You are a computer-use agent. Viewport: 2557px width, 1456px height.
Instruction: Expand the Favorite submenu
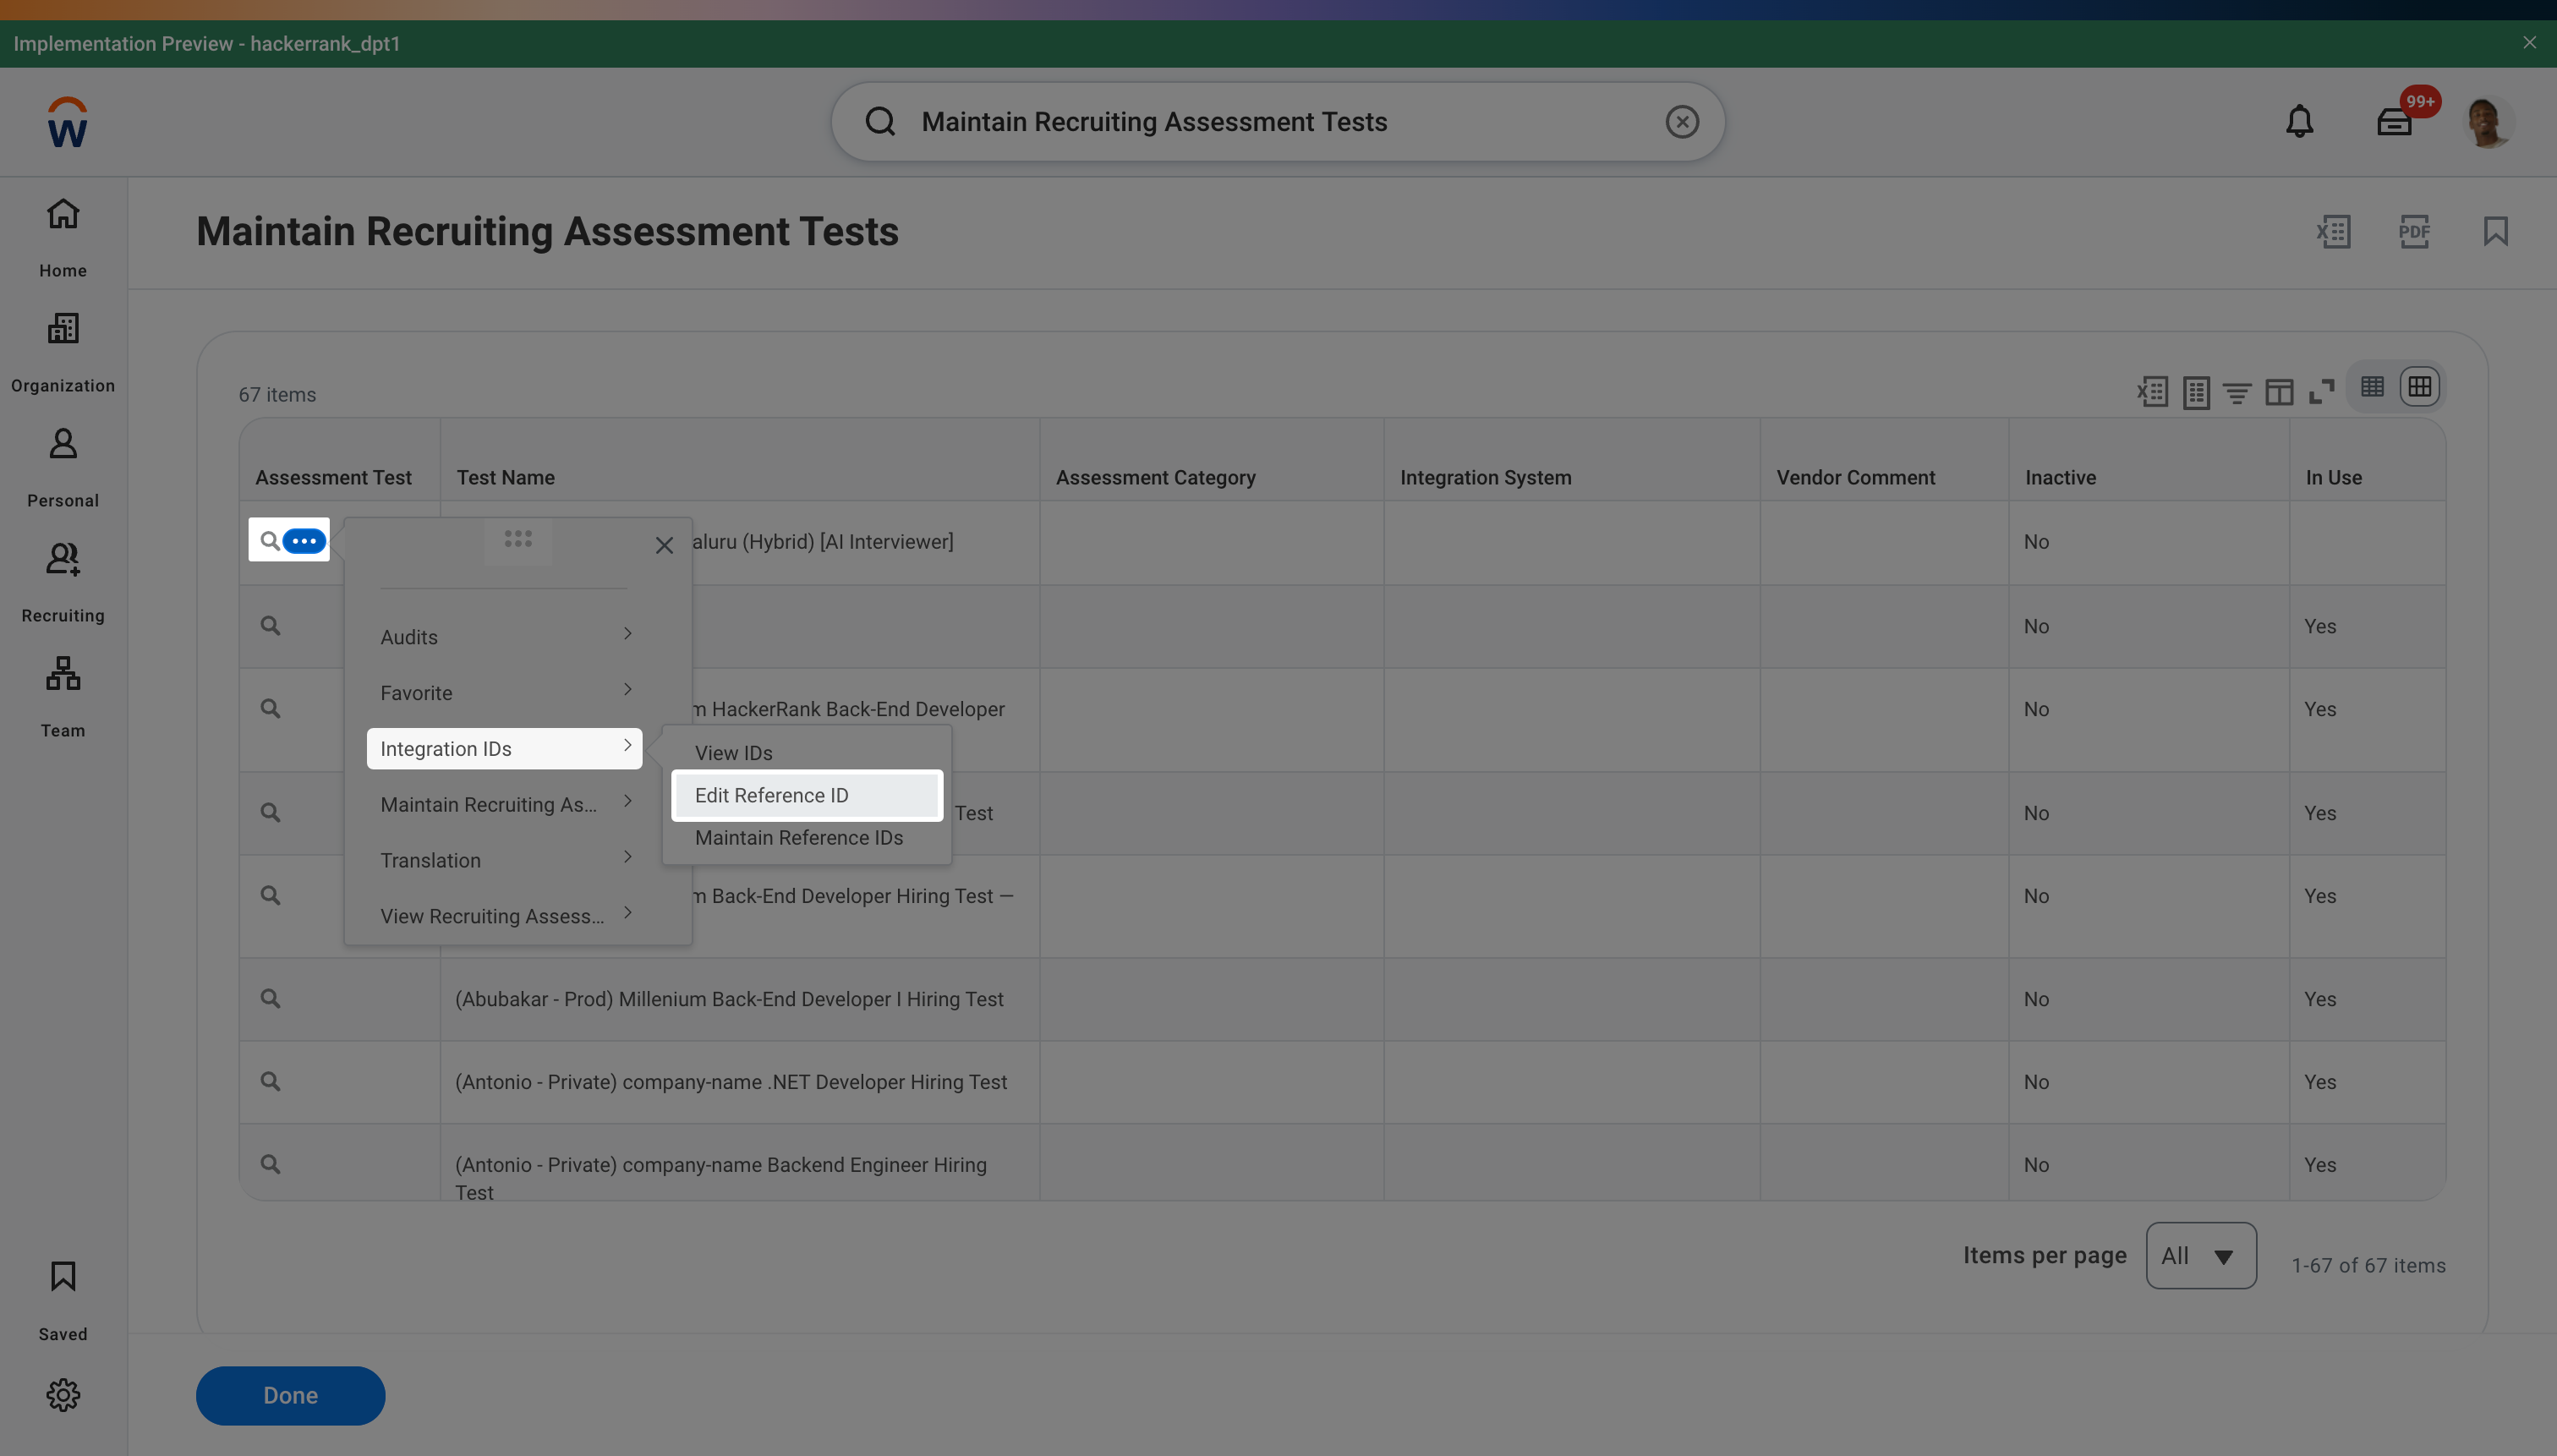click(504, 692)
